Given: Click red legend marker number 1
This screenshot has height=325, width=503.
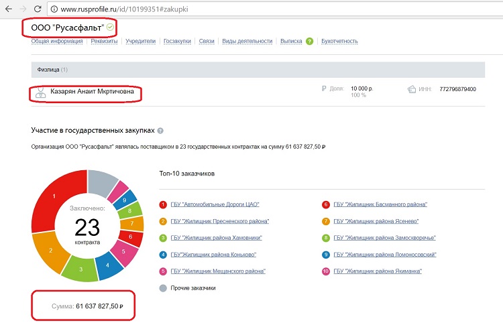Looking at the screenshot, I should [163, 204].
